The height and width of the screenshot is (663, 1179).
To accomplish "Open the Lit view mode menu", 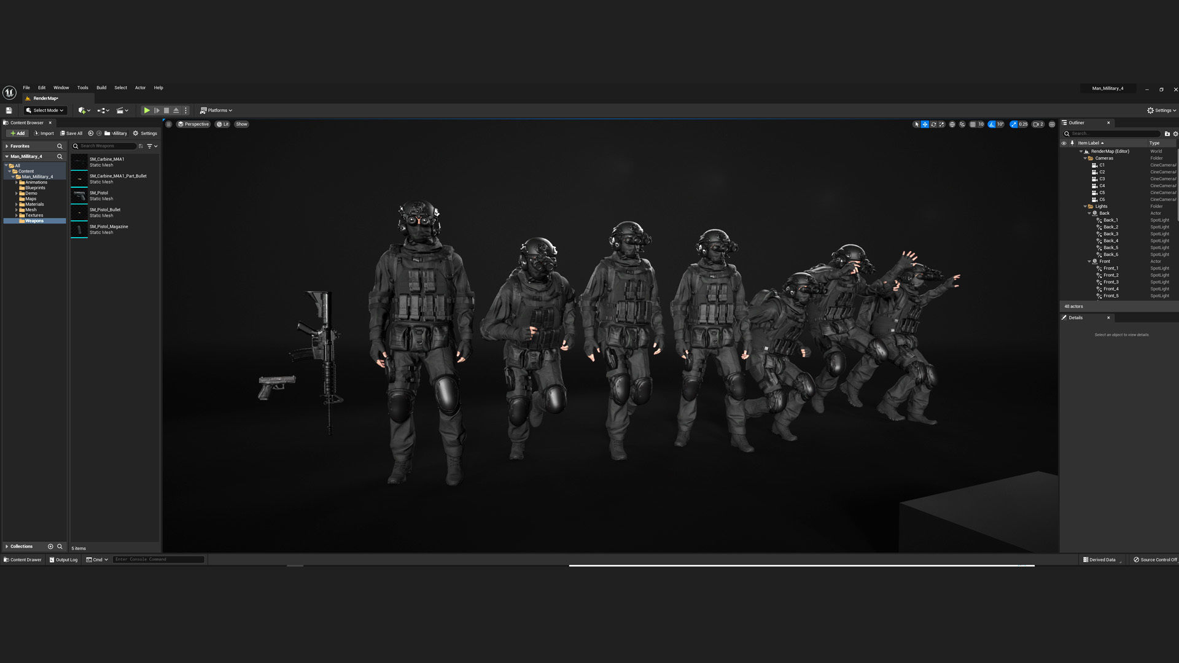I will [223, 124].
